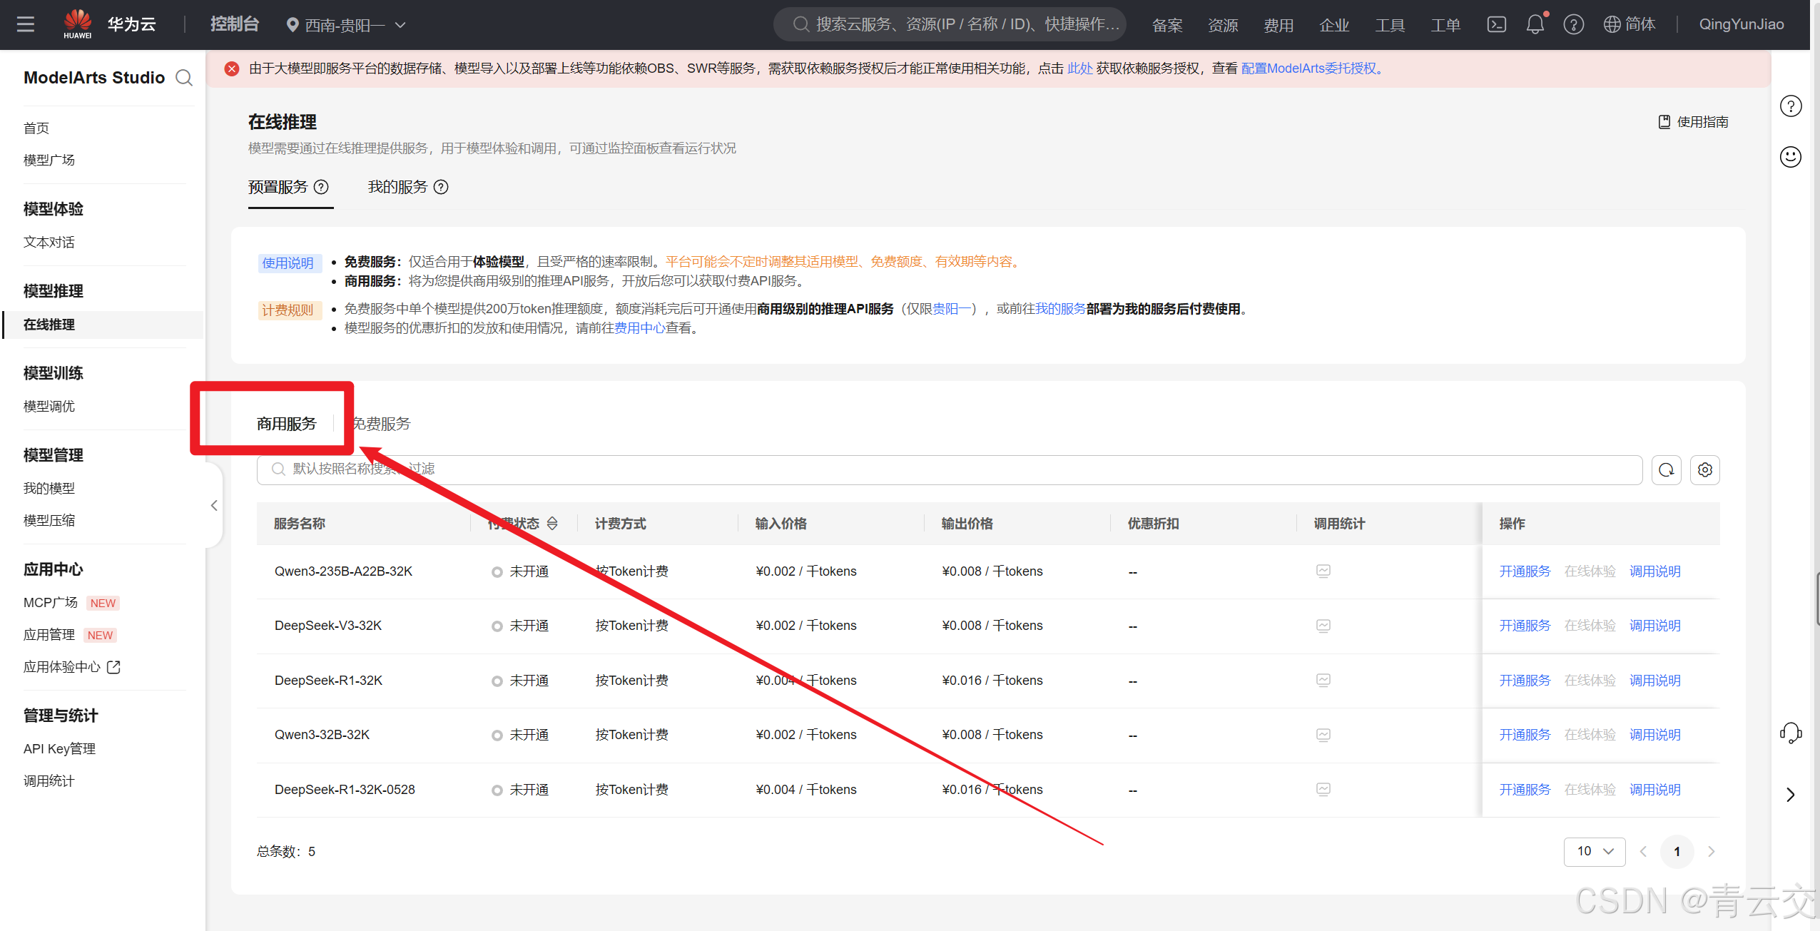View call stats for Qwen3-32B-32K
The image size is (1820, 931).
coord(1323,734)
